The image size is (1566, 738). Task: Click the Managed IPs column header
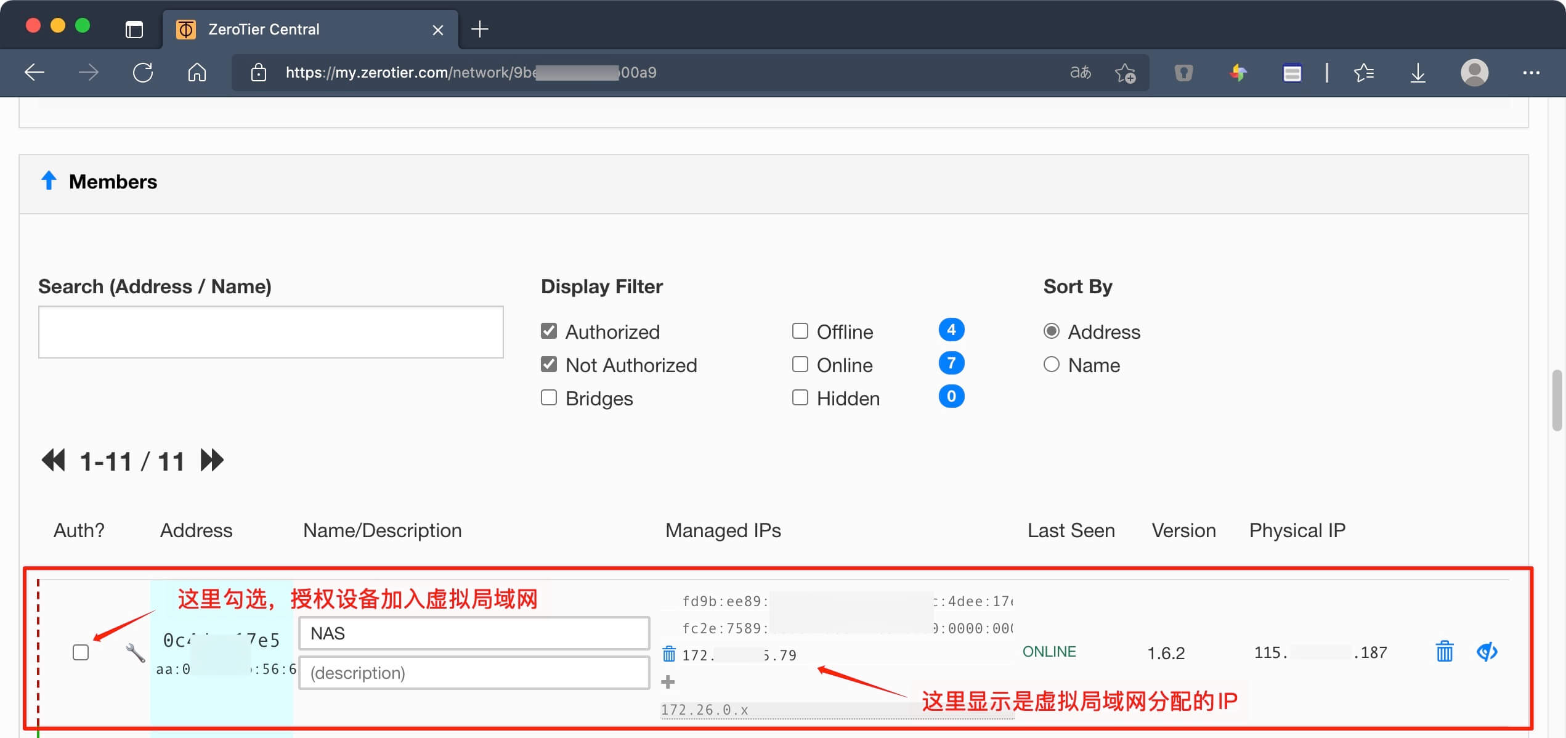[x=723, y=530]
